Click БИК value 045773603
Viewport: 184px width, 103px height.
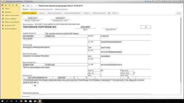coord(106,48)
